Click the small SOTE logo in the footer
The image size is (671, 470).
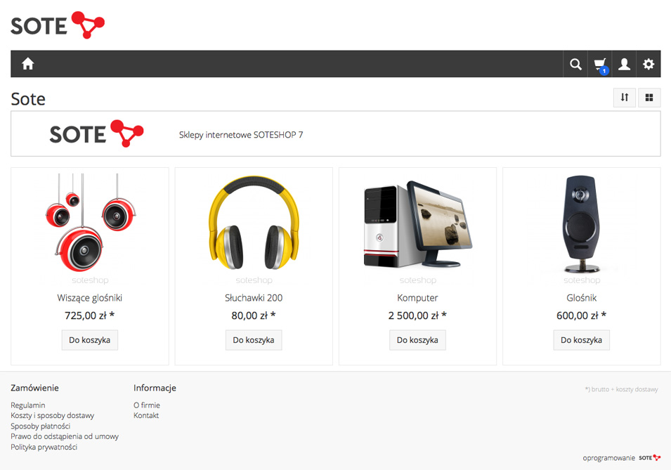[x=650, y=457]
